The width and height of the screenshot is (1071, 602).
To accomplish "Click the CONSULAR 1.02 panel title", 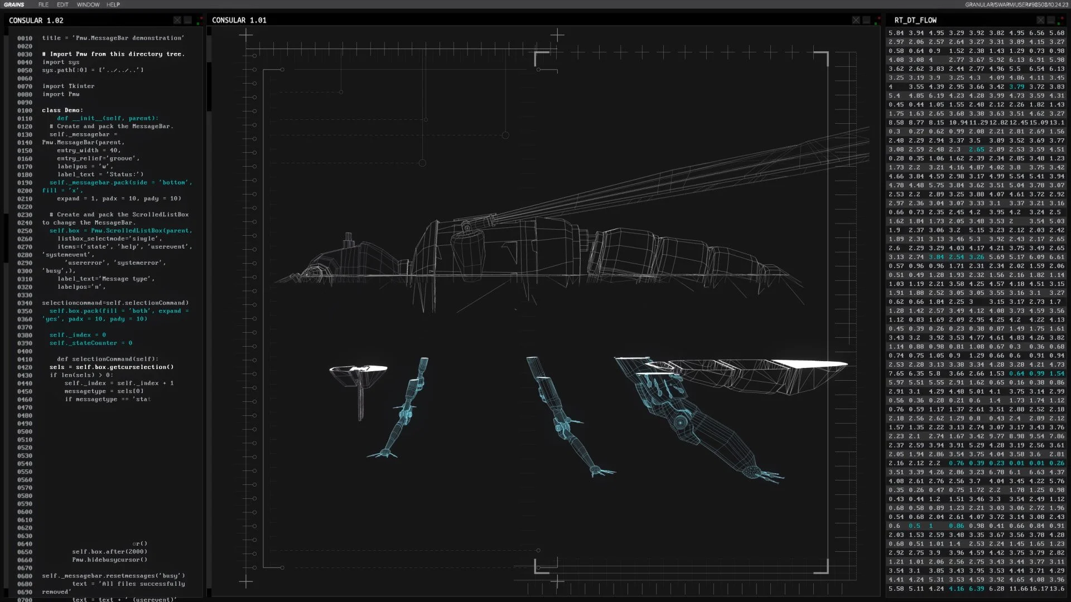I will [36, 20].
